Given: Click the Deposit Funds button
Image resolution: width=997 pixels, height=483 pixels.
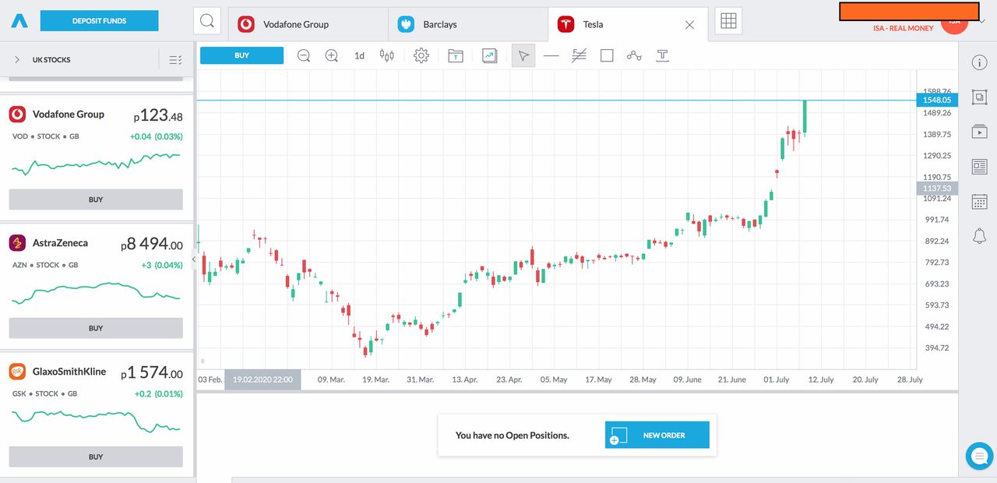Looking at the screenshot, I should (x=99, y=21).
